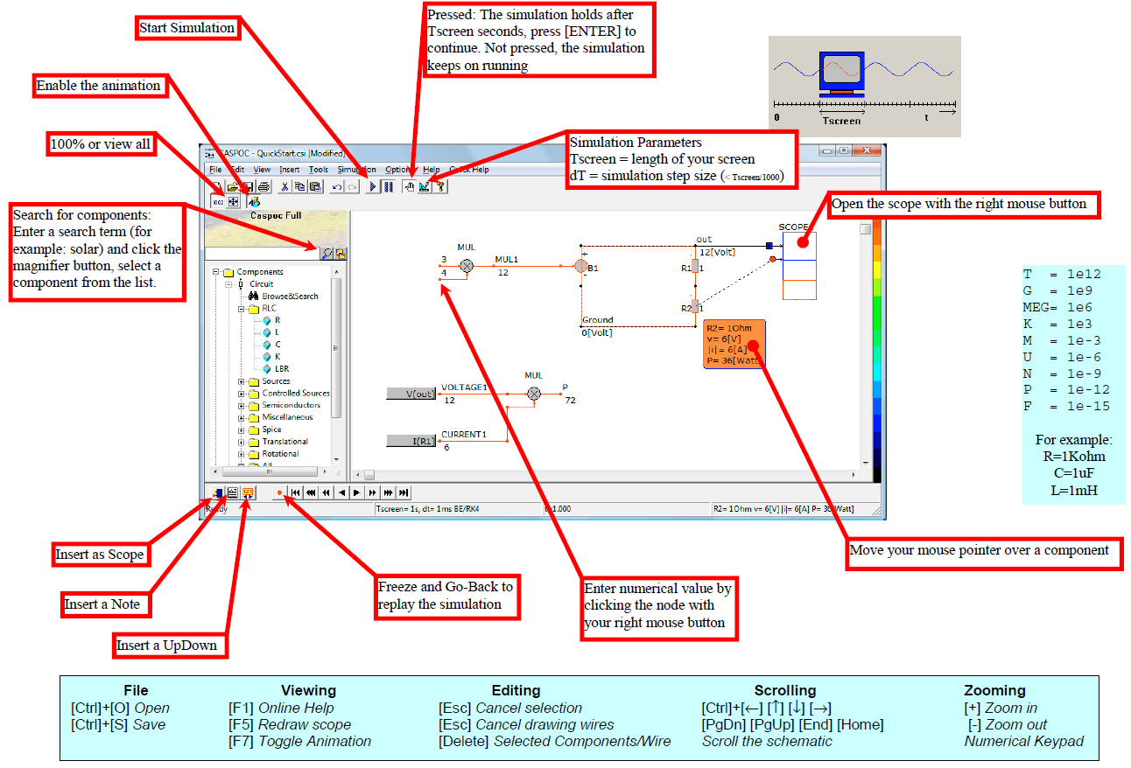Expand the Translational folder
1131x768 pixels.
coord(242,442)
